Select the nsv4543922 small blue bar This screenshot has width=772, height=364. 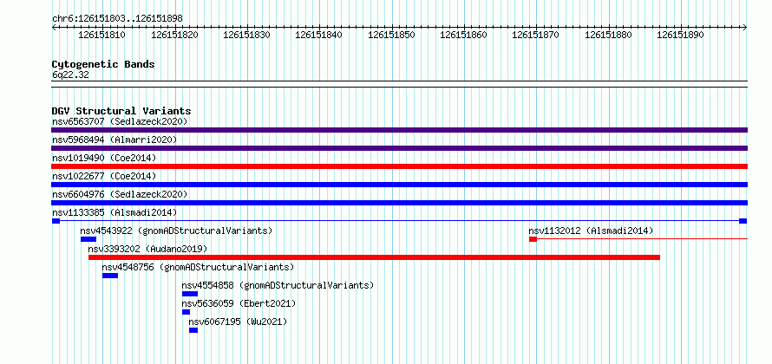[x=88, y=239]
